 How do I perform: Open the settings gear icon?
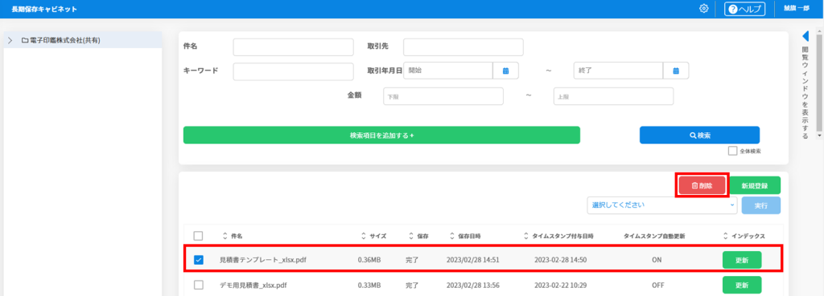click(x=703, y=9)
